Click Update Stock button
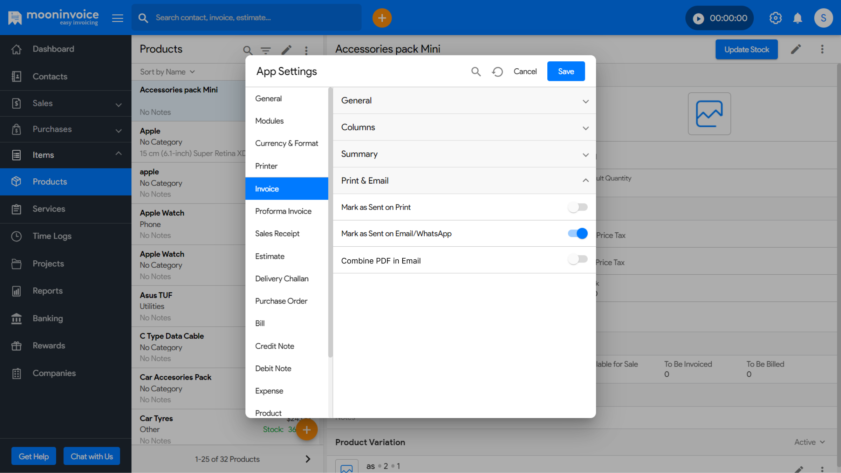Screen dimensions: 841x473 [746, 49]
